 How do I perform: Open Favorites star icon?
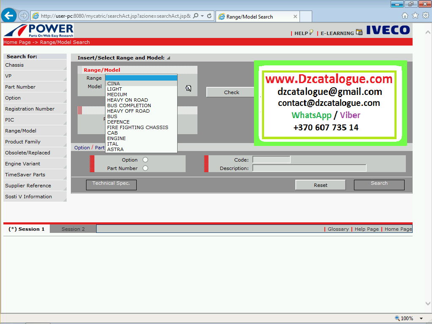[x=415, y=16]
